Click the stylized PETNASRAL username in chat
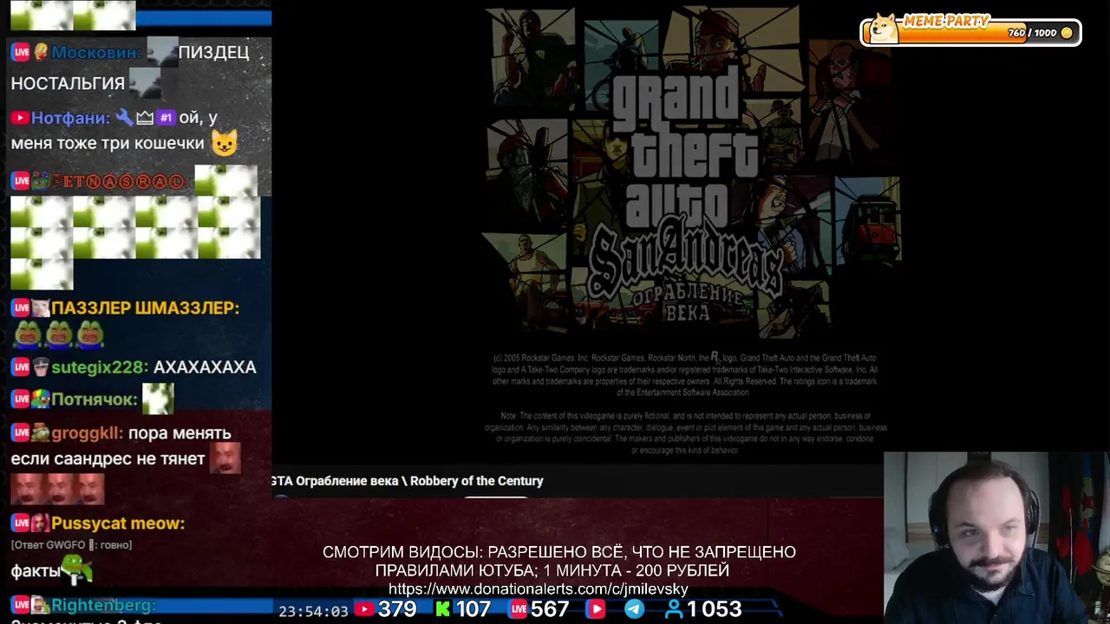1110x624 pixels. point(120,182)
